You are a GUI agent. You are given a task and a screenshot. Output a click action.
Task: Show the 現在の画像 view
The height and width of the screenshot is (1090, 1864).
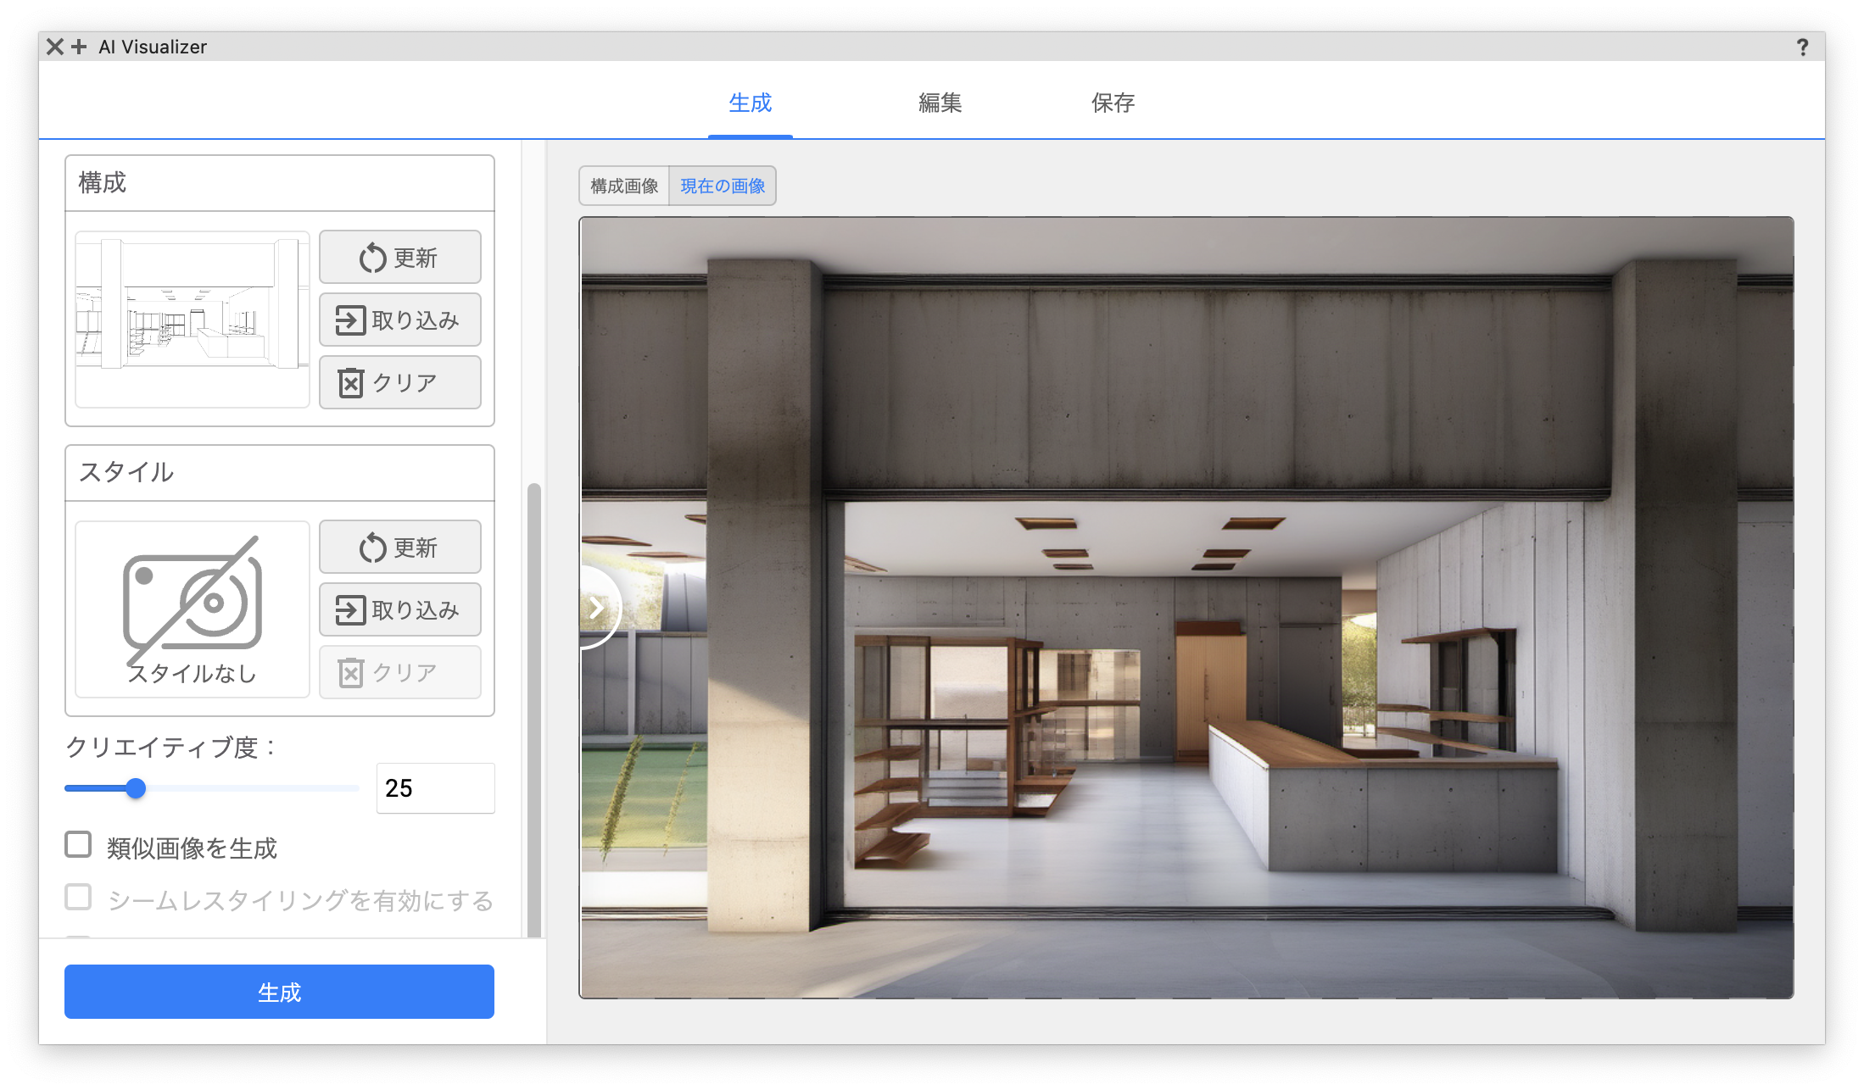(x=723, y=186)
